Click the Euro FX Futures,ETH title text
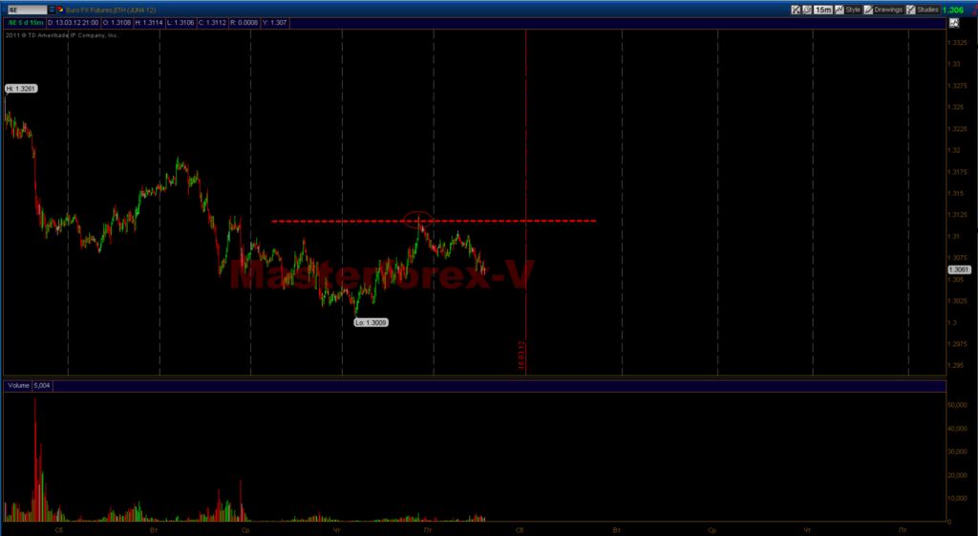 95,10
